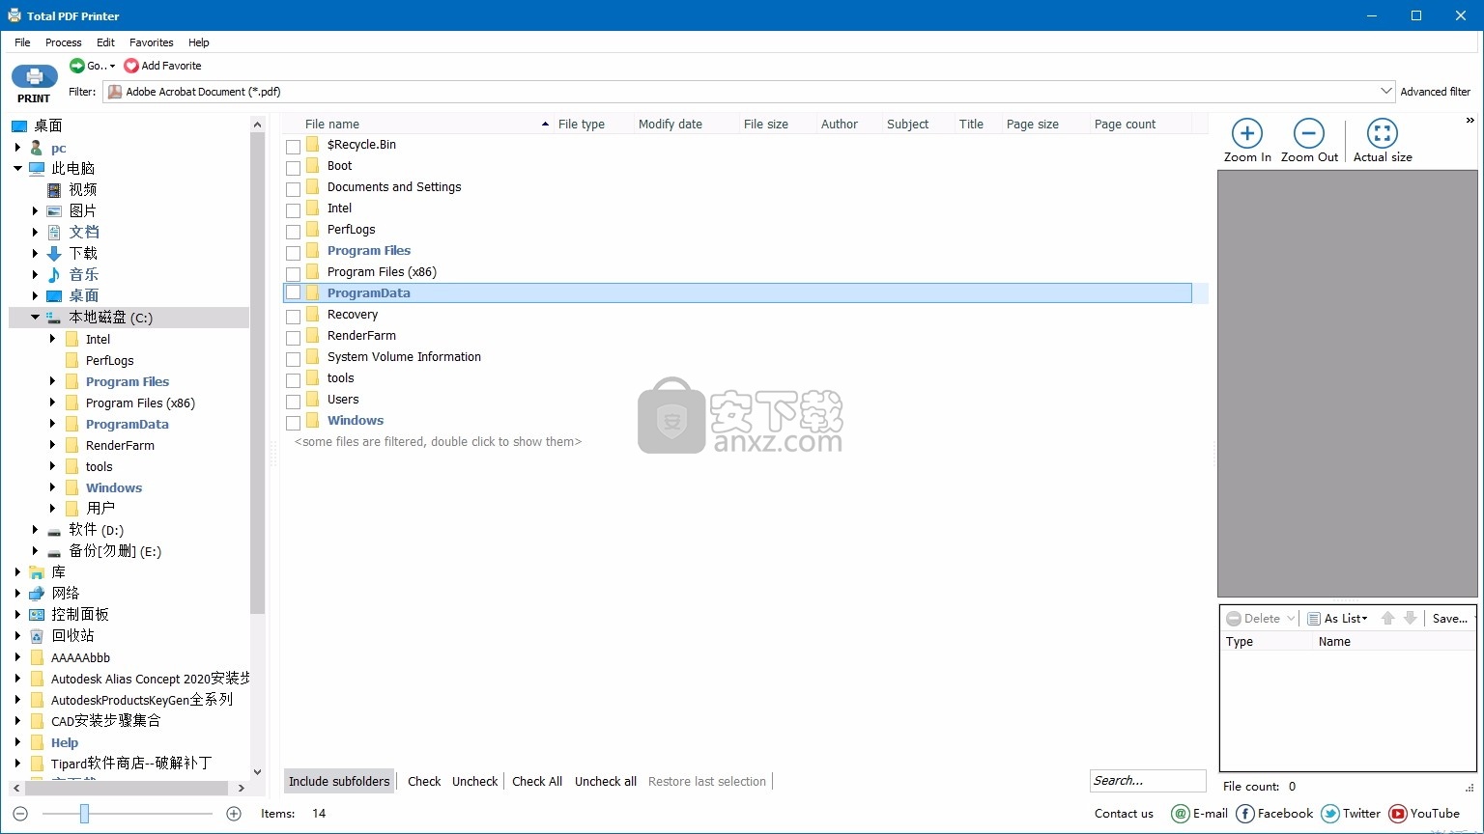This screenshot has width=1484, height=834.
Task: Expand the hidden preview toolbar chevron
Action: pyautogui.click(x=1470, y=121)
